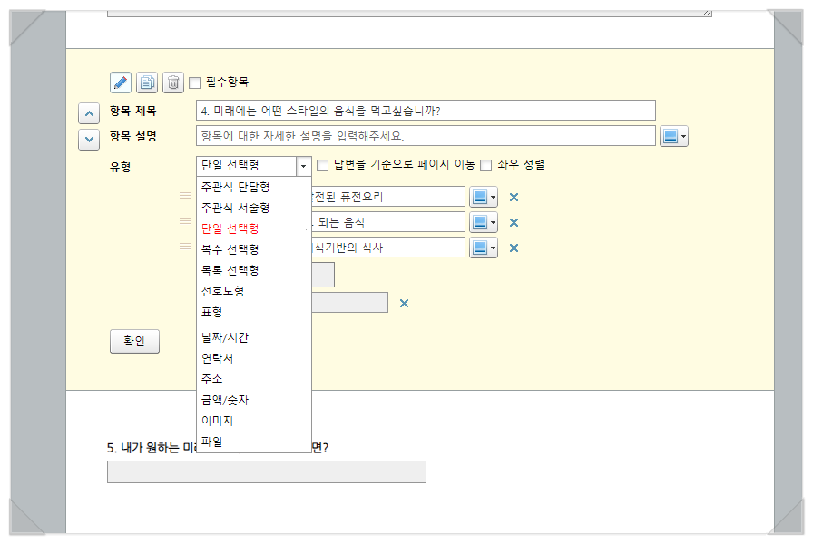
Task: Enable the 필수항목 checkbox
Action: pyautogui.click(x=195, y=82)
